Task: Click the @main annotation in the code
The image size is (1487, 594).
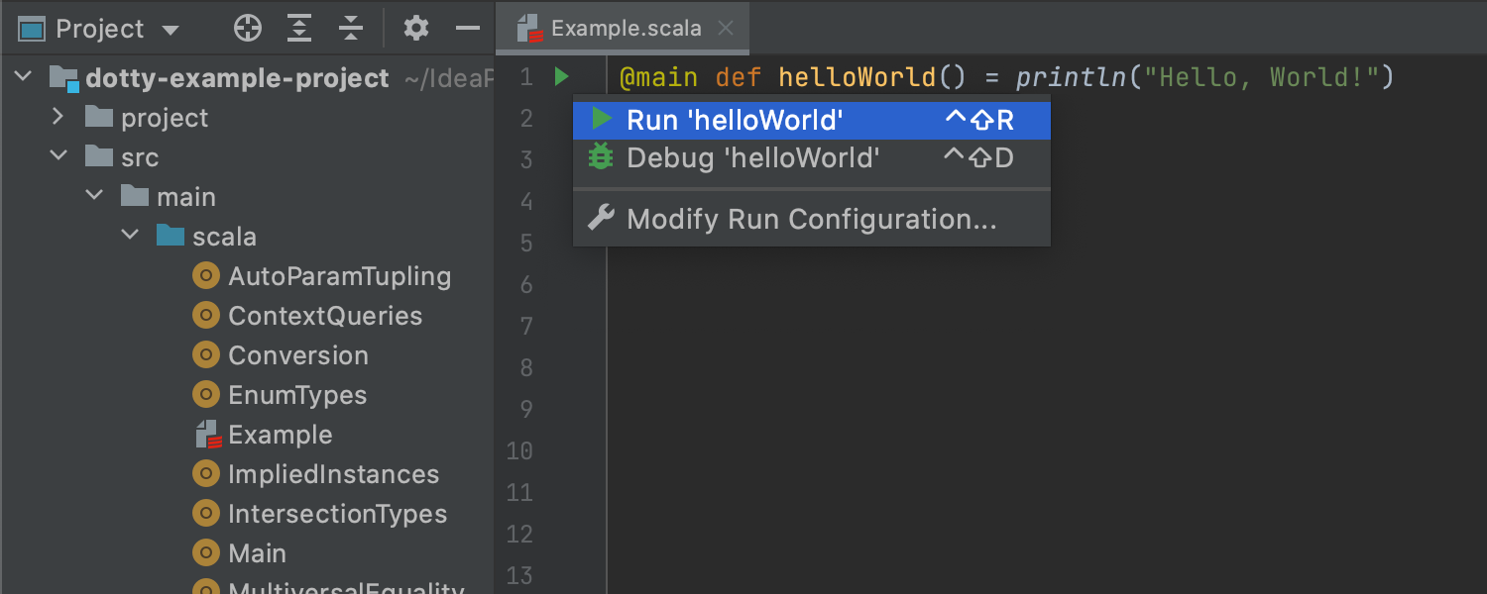Action: pyautogui.click(x=658, y=77)
